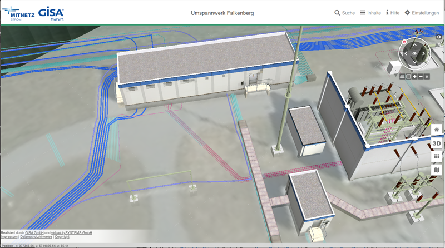Viewport: 445px width, 248px height.
Task: Expand the Inhalte contents menu
Action: [x=370, y=13]
